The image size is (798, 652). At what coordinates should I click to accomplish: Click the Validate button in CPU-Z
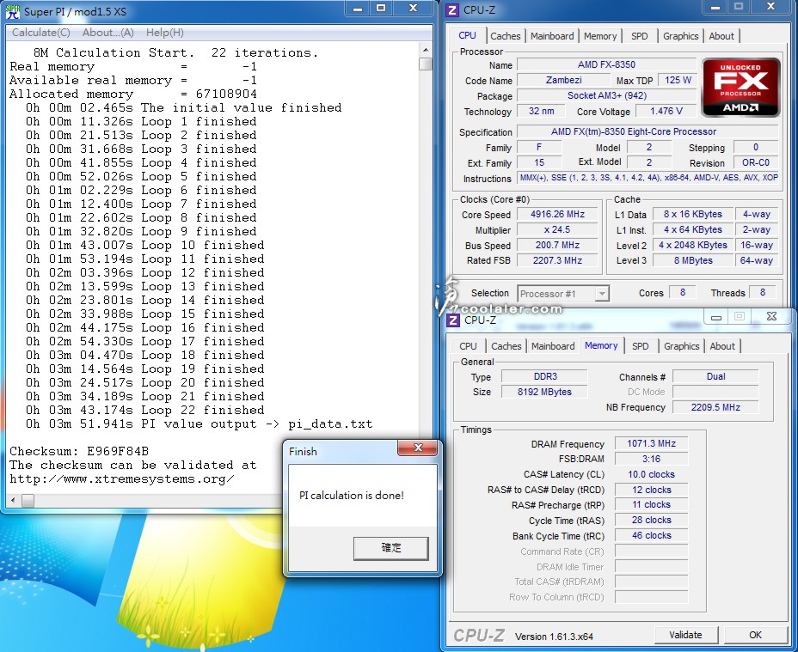[x=685, y=635]
